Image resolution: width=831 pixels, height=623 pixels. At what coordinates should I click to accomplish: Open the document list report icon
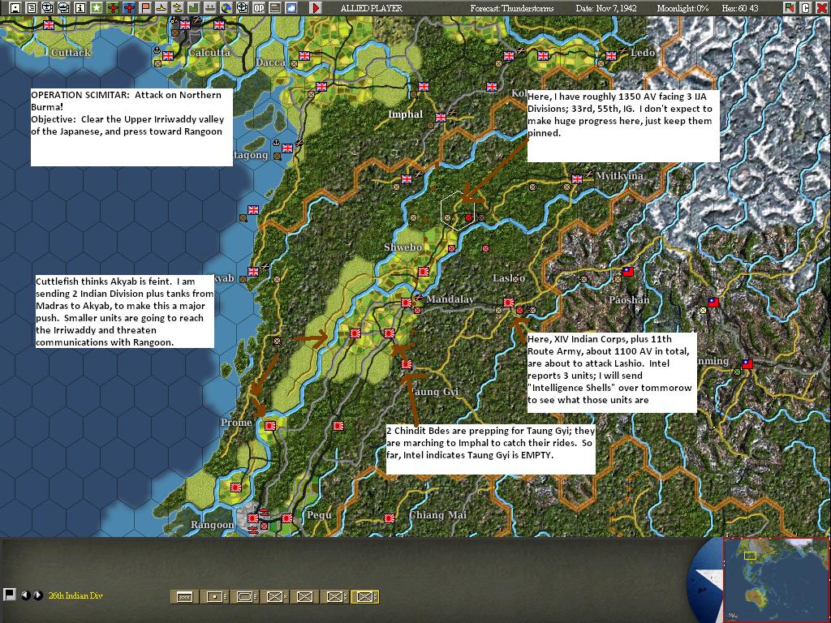(32, 7)
